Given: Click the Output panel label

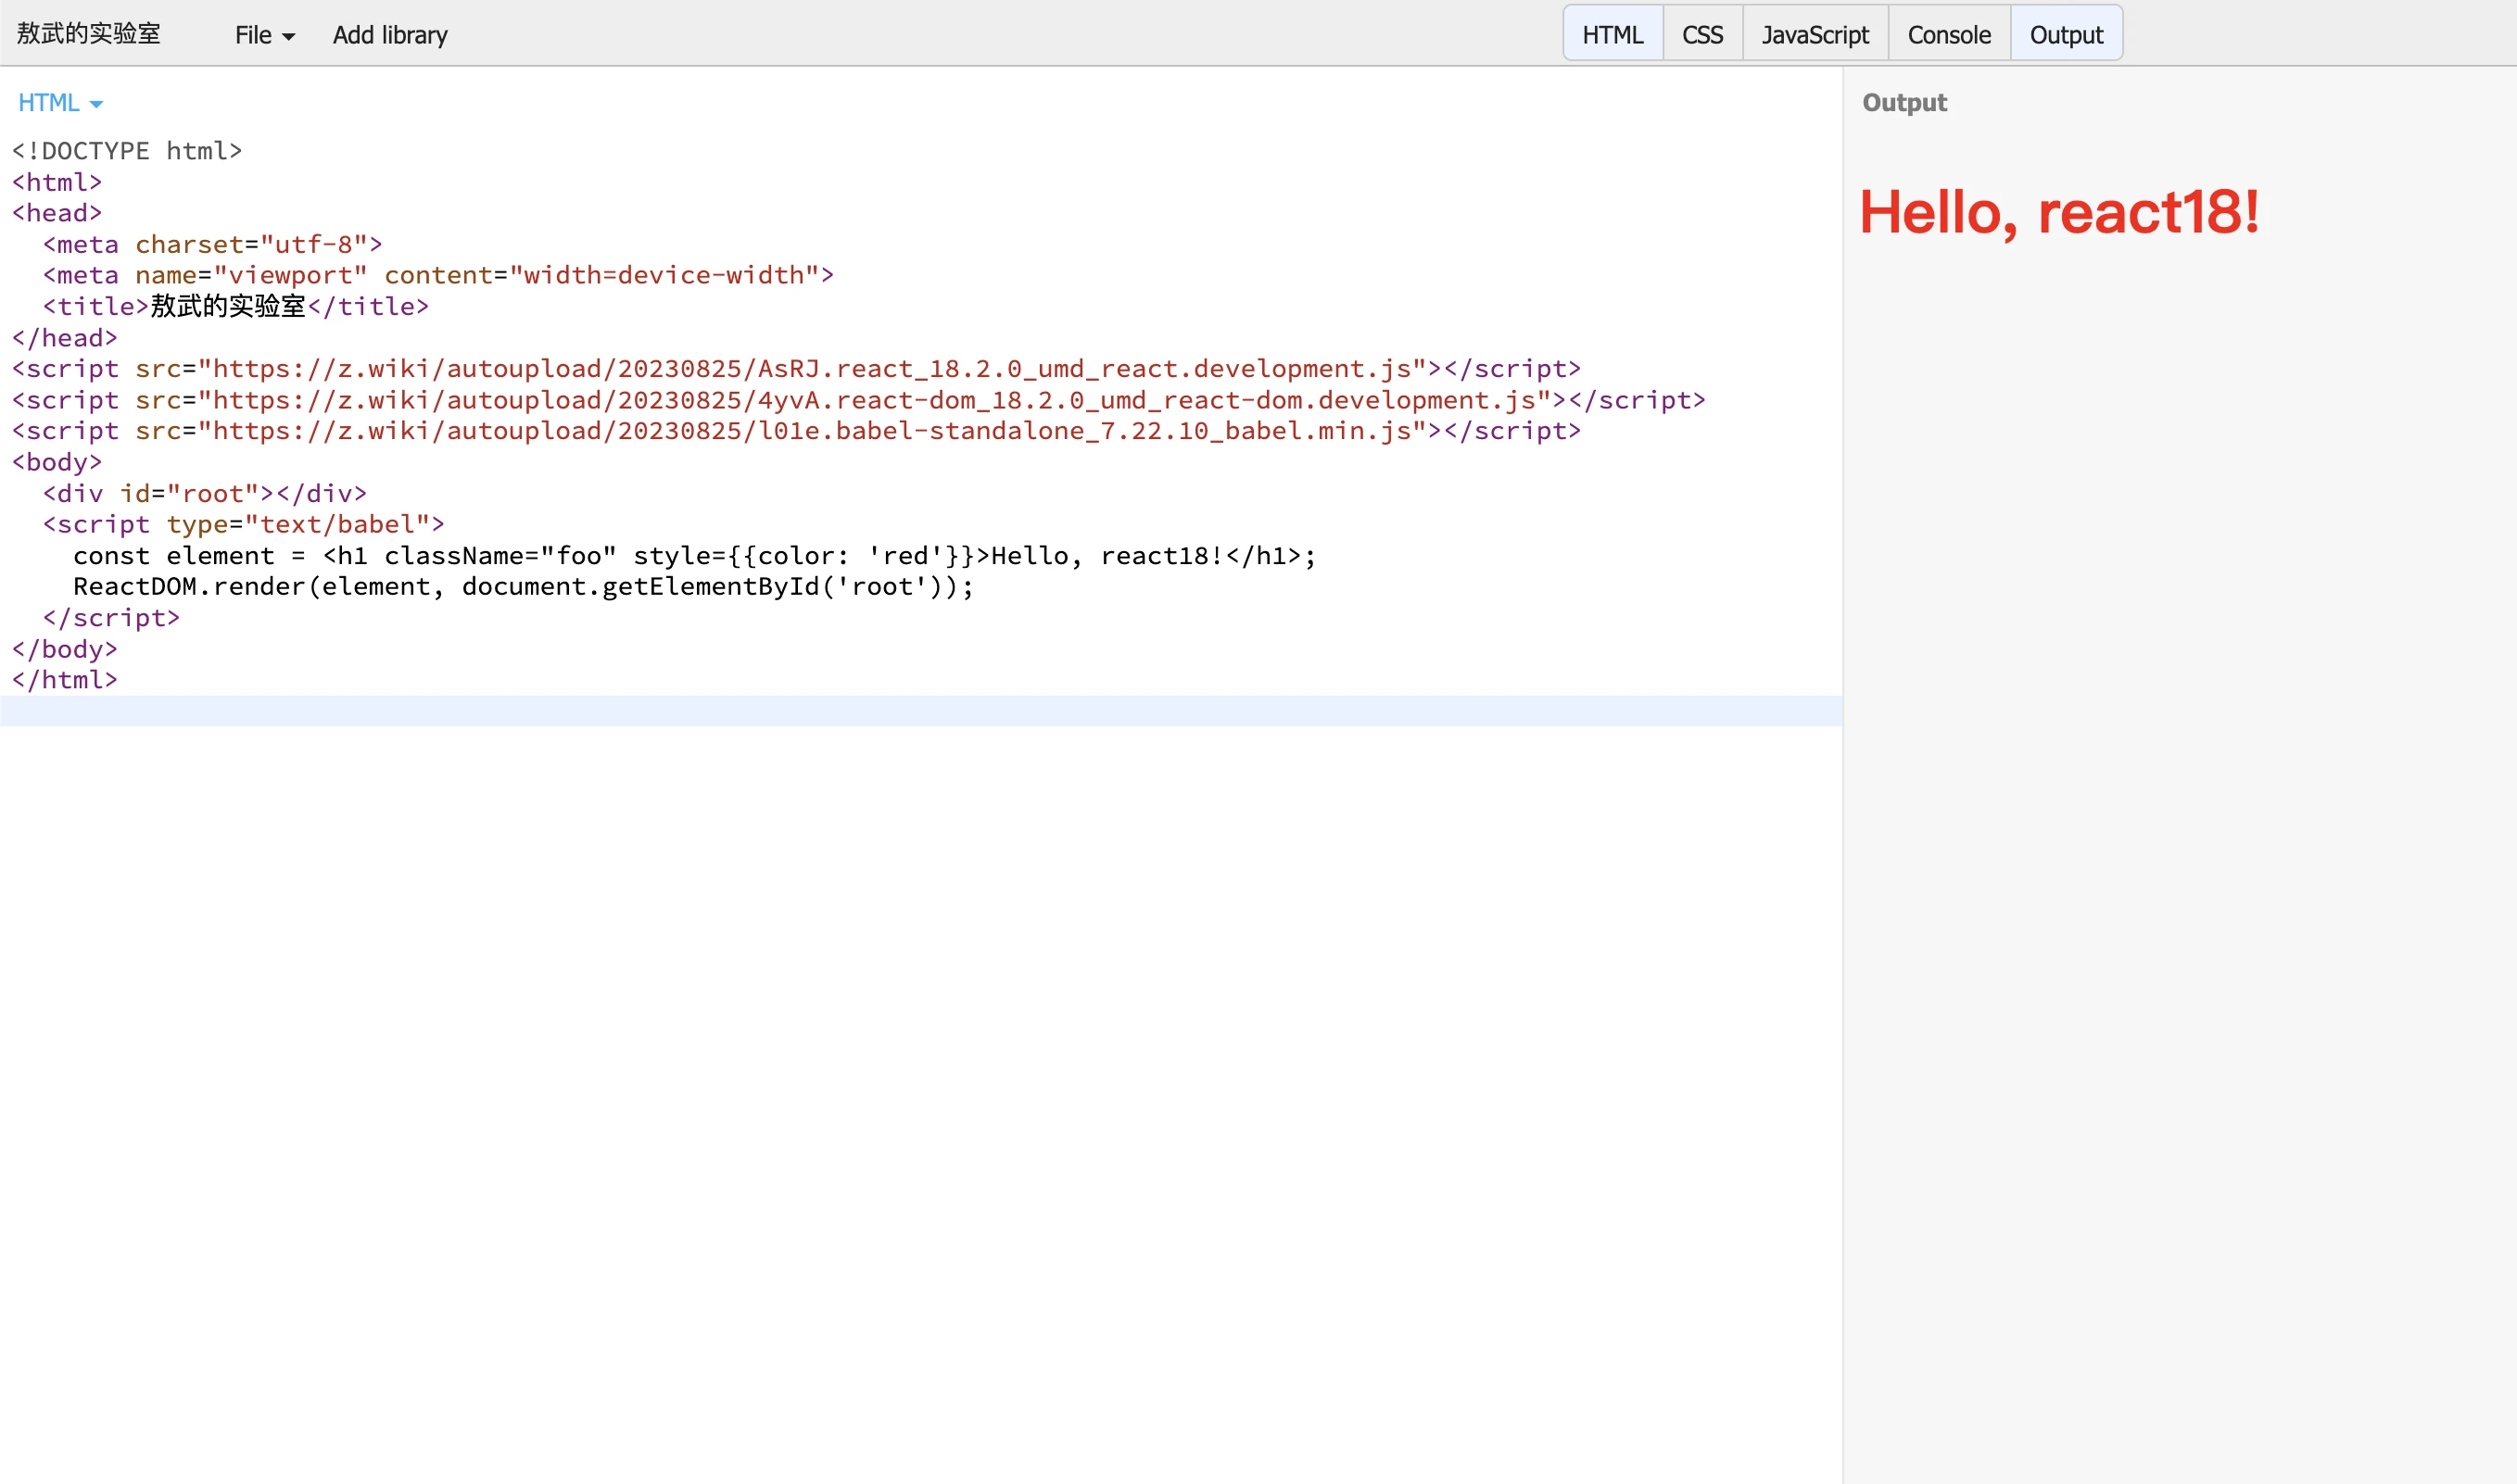Looking at the screenshot, I should click(1904, 103).
